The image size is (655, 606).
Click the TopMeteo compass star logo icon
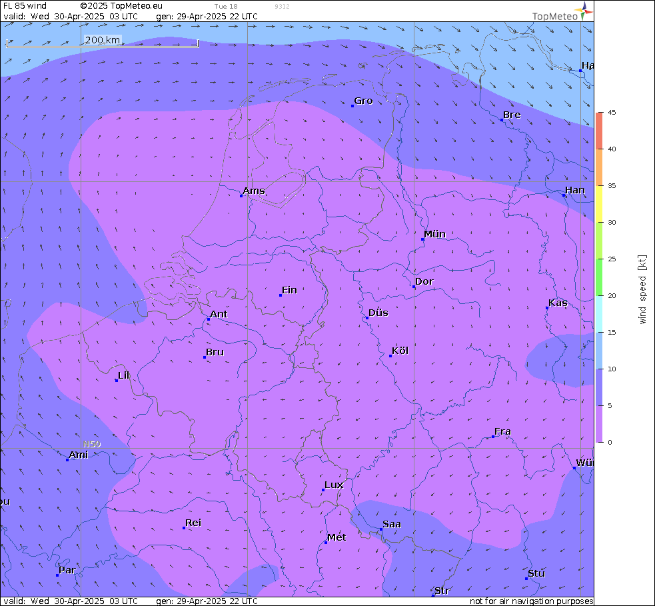click(x=584, y=11)
